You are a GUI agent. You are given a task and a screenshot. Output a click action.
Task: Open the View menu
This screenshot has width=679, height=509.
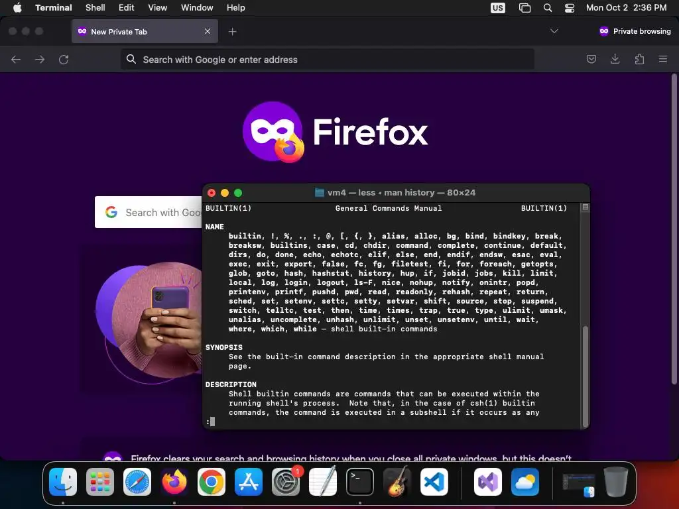[x=158, y=7]
